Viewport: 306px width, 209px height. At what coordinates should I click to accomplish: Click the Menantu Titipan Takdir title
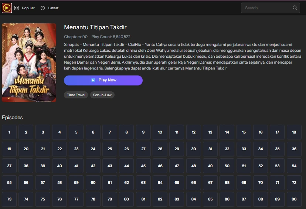coord(95,27)
